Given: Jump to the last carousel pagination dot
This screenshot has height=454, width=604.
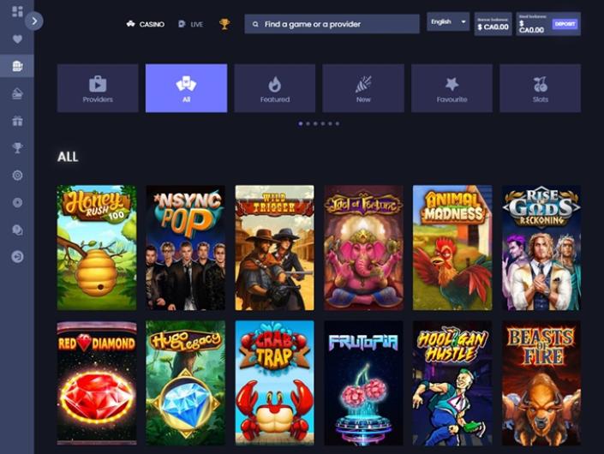Looking at the screenshot, I should (338, 123).
